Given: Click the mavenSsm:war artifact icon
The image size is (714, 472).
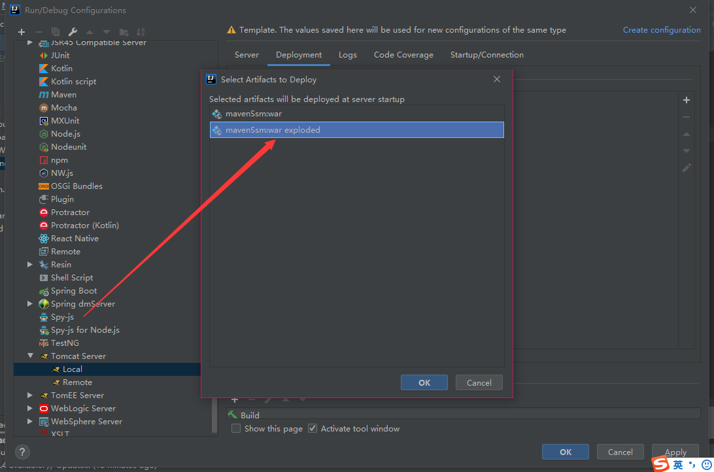Looking at the screenshot, I should [217, 114].
